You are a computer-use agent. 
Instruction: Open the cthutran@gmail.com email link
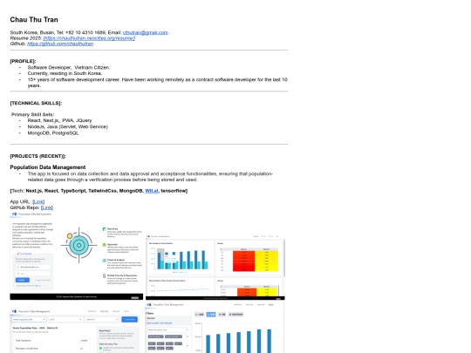[x=146, y=32]
